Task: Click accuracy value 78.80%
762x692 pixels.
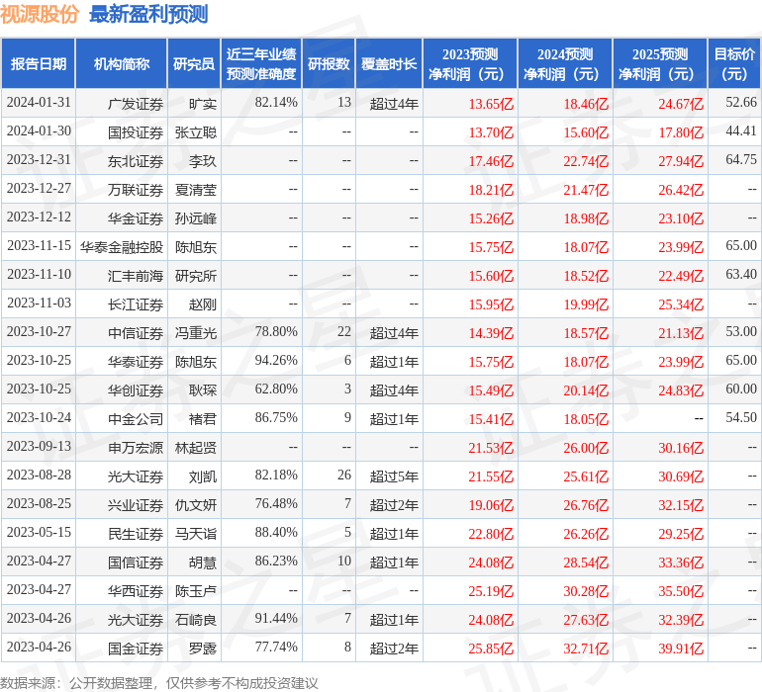Action: [x=276, y=332]
